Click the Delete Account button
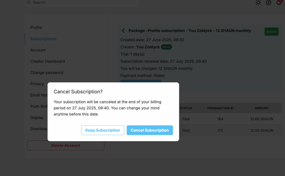This screenshot has width=285, height=176. pyautogui.click(x=66, y=146)
